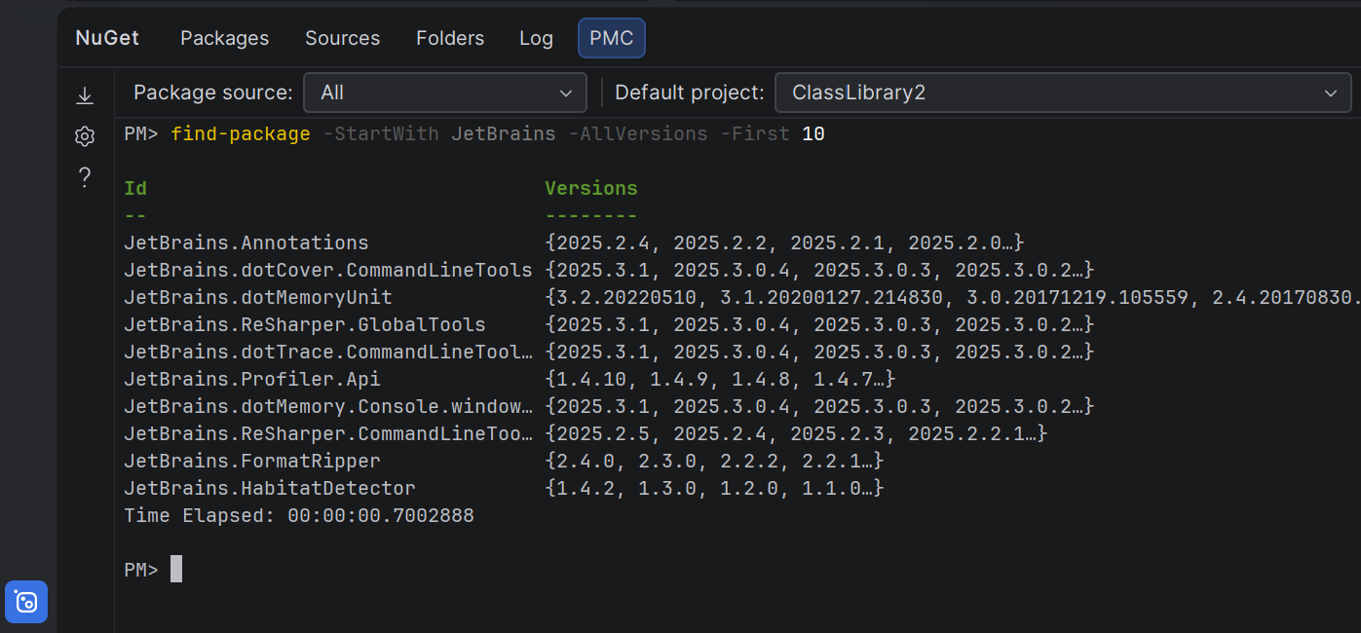The image size is (1361, 633).
Task: Open the blue JetBrains app icon bottom-left
Action: [25, 602]
